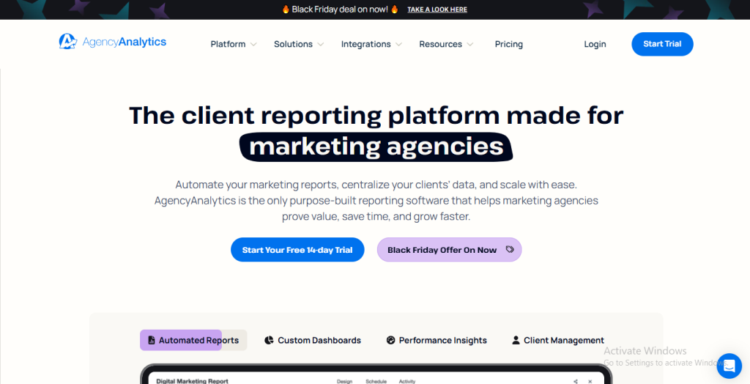This screenshot has width=750, height=384.
Task: Click Start Your Free 14-day Trial
Action: click(x=297, y=250)
